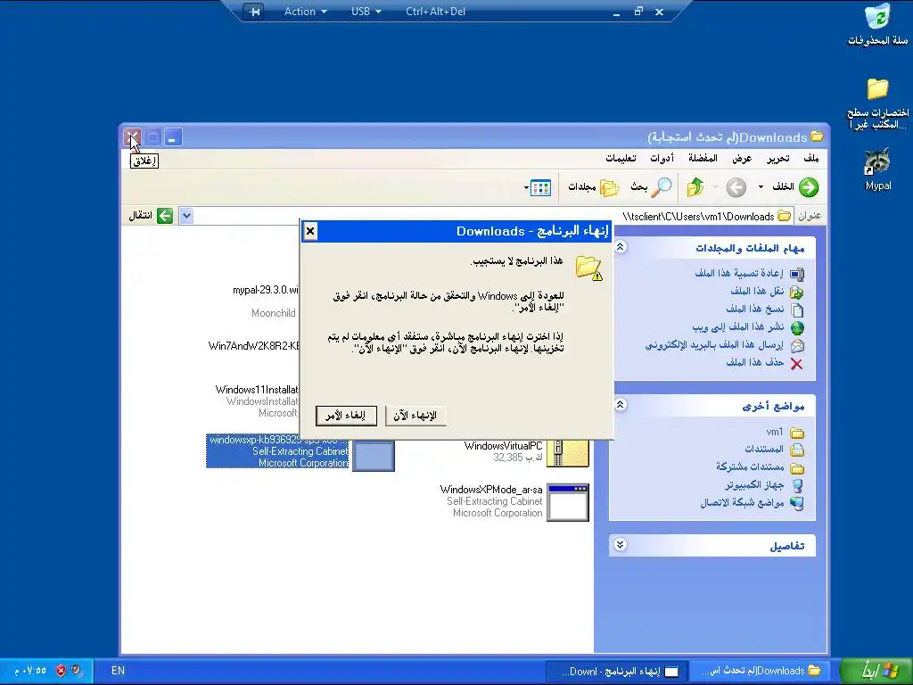Open the تحرير (Edit) menu

(x=777, y=159)
